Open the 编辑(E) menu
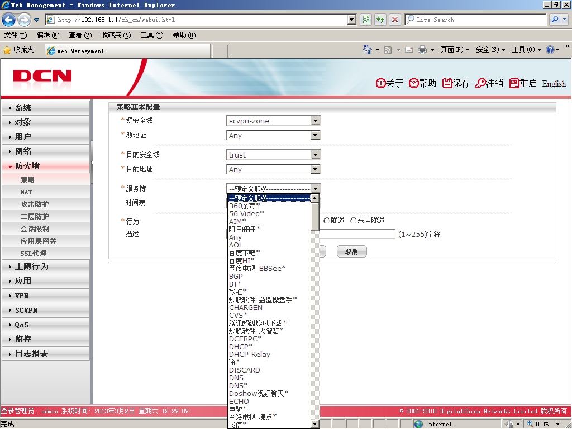This screenshot has width=572, height=429. (48, 35)
